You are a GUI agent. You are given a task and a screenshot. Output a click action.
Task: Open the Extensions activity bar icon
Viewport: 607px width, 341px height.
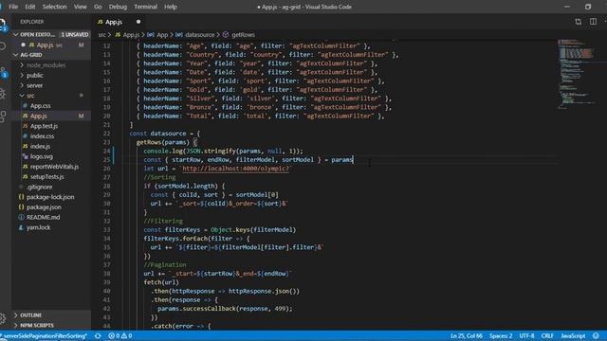(3, 116)
